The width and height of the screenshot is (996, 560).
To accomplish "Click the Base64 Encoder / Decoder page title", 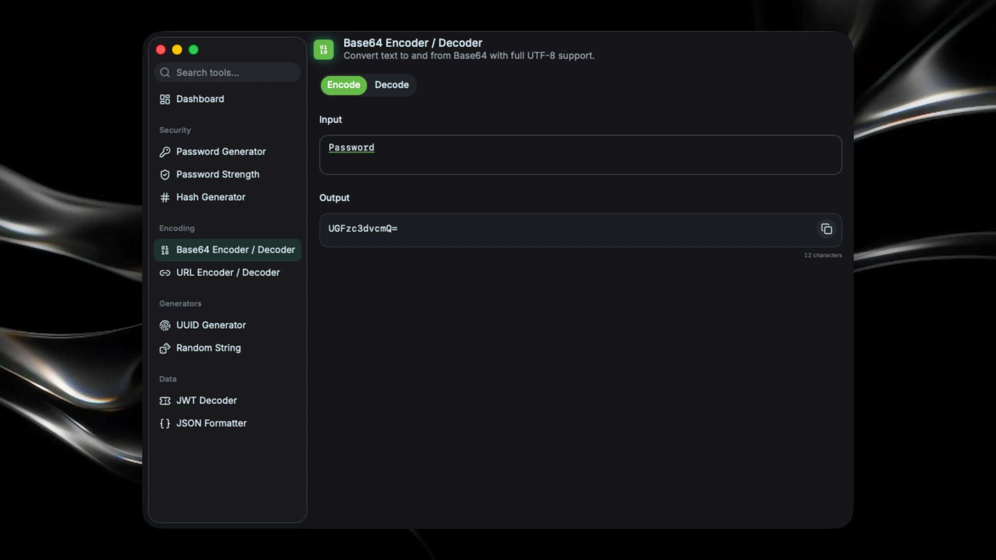I will [x=412, y=43].
